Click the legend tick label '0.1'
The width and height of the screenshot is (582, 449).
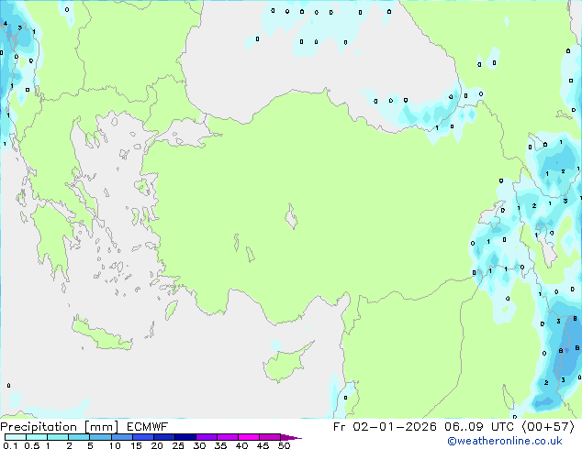[x=10, y=445]
